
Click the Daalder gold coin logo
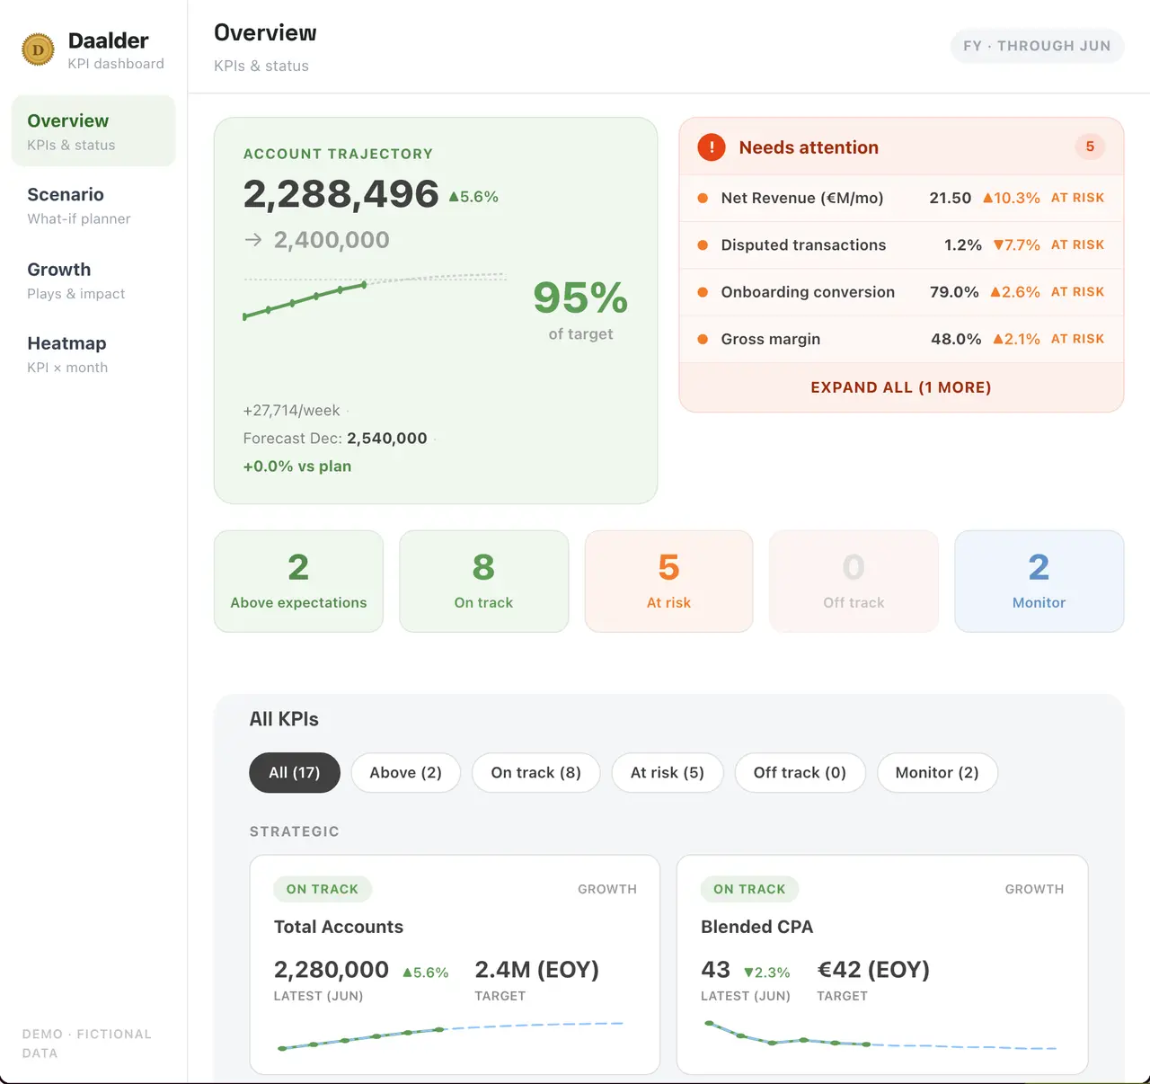click(38, 49)
